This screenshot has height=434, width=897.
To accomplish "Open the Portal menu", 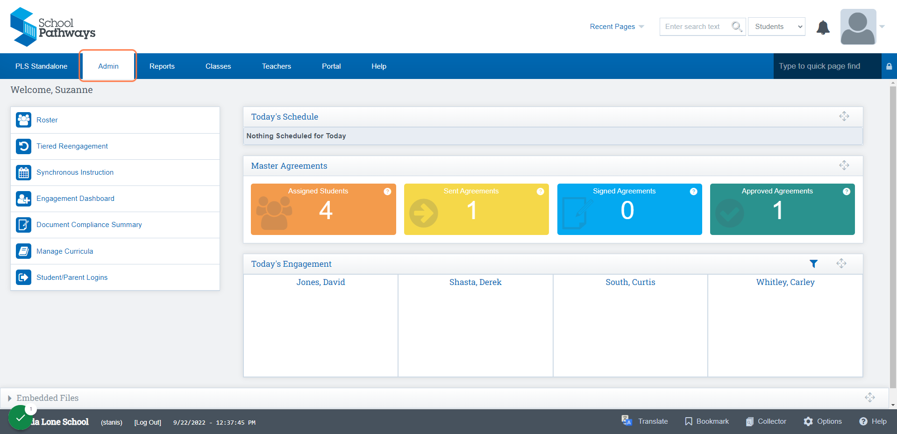I will [331, 66].
